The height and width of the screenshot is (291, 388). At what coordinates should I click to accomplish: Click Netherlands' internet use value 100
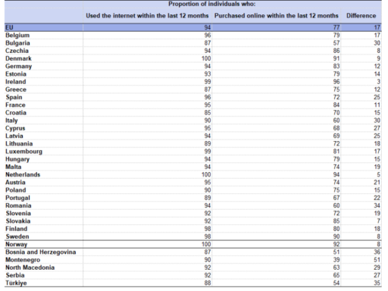206,174
